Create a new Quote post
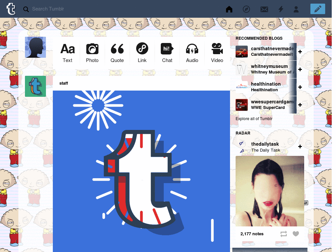This screenshot has width=336, height=252. [x=117, y=53]
